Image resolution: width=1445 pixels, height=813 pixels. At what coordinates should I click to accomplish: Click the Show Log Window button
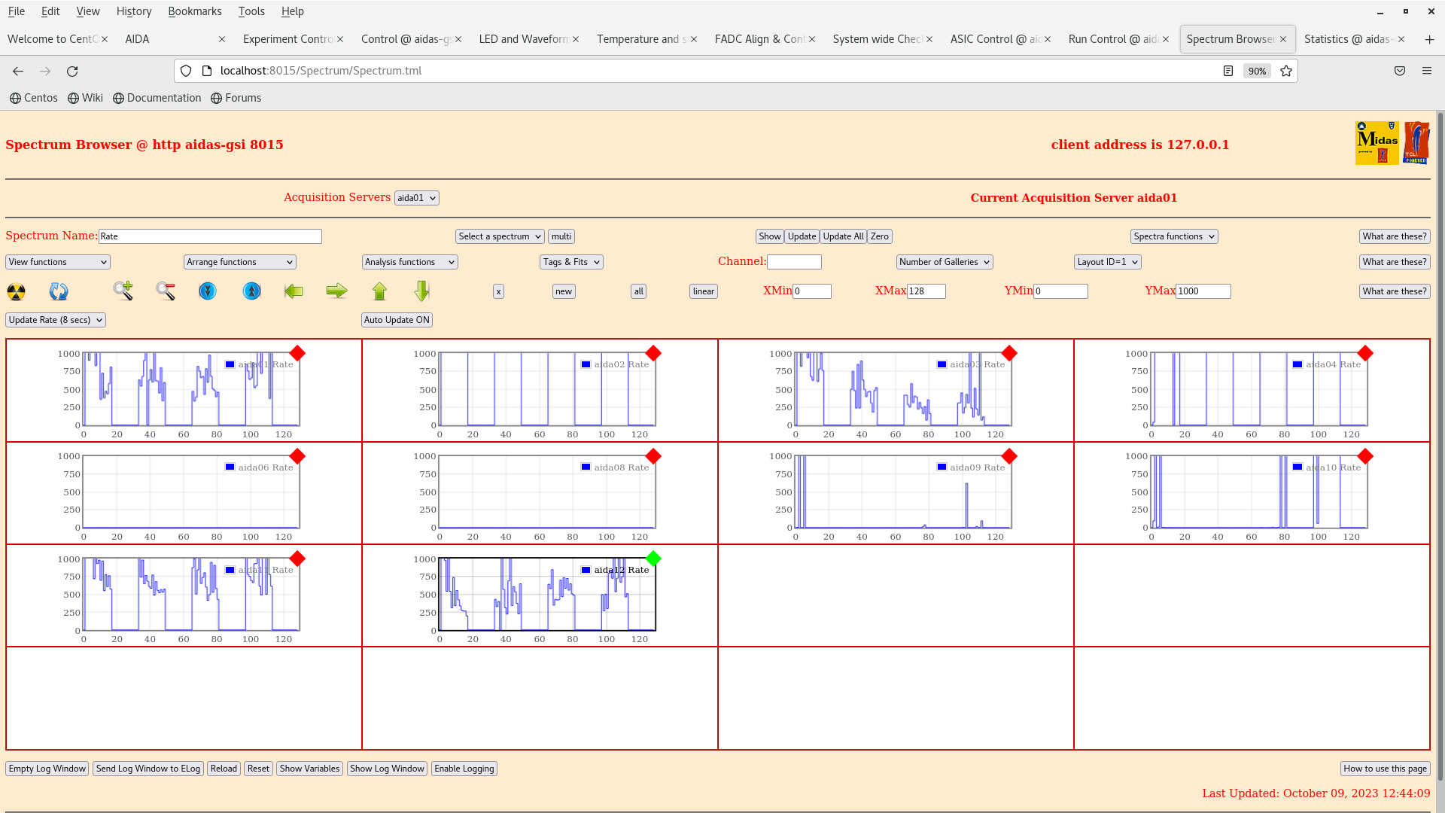[x=387, y=769]
